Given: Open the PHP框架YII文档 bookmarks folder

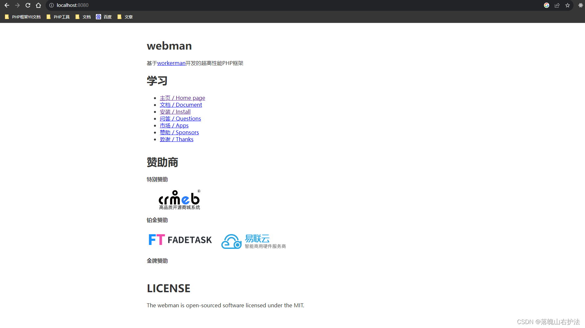Looking at the screenshot, I should tap(22, 17).
